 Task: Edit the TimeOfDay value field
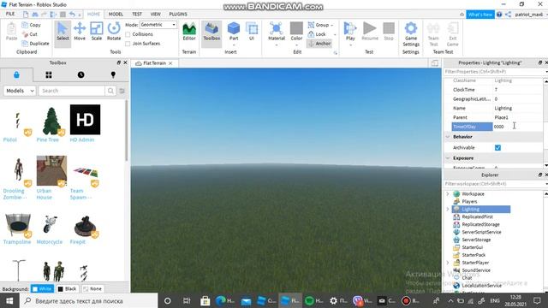pyautogui.click(x=517, y=127)
